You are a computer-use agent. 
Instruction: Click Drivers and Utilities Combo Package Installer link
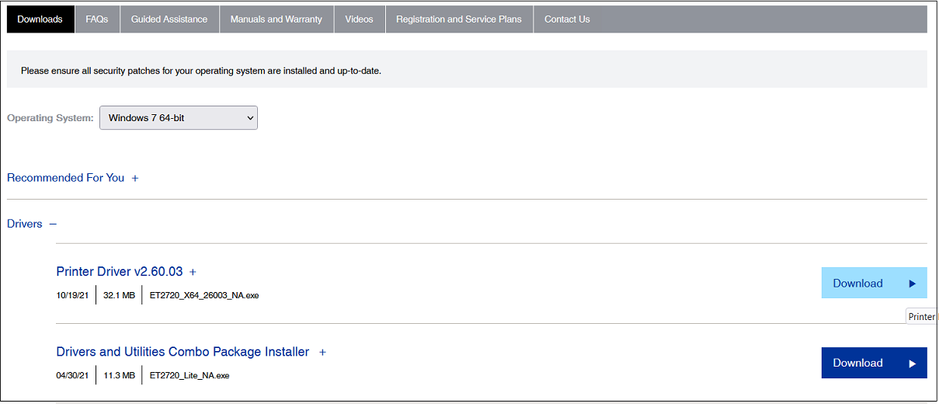pyautogui.click(x=183, y=352)
